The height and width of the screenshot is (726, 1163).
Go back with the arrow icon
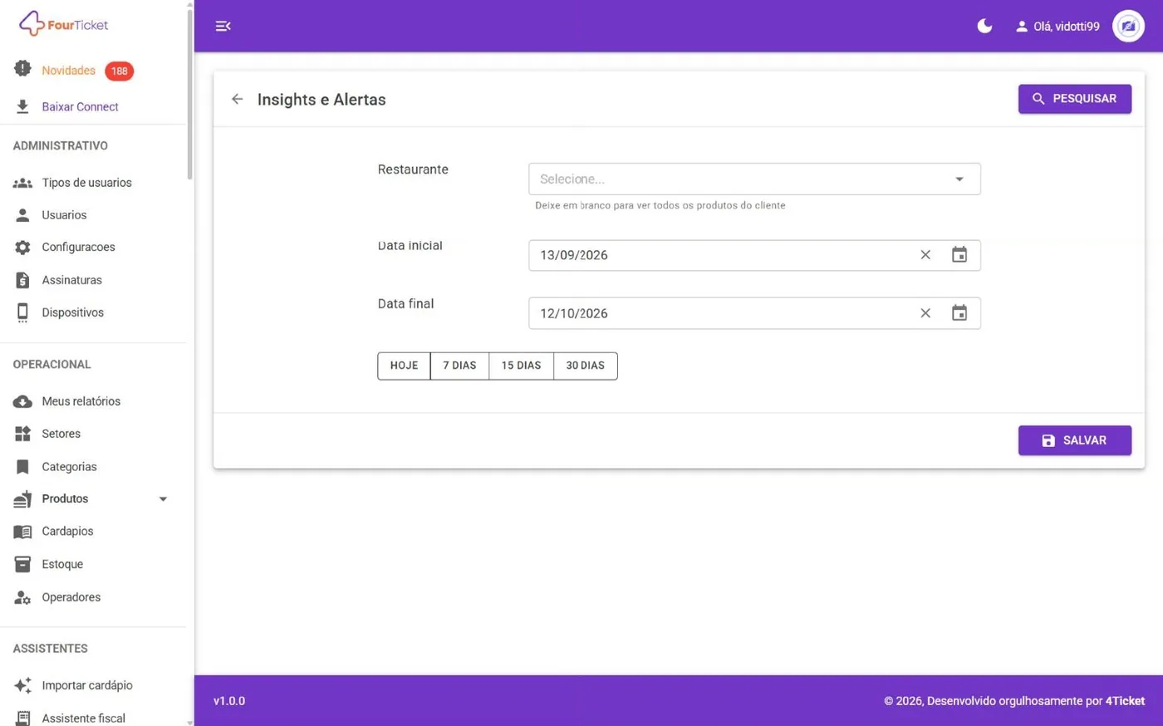click(x=238, y=99)
